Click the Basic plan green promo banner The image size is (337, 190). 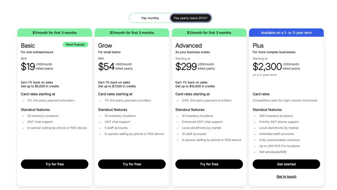[x=55, y=32]
